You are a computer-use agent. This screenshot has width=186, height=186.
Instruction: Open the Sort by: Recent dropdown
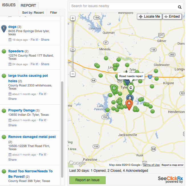pyautogui.click(x=33, y=13)
